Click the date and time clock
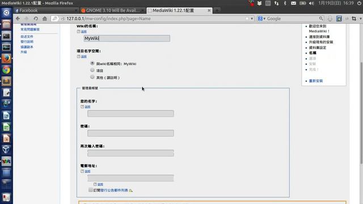The height and width of the screenshot is (204, 363). (336, 3)
